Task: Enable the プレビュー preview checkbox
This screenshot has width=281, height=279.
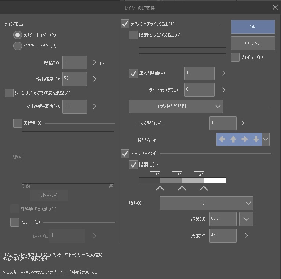Action: point(235,57)
